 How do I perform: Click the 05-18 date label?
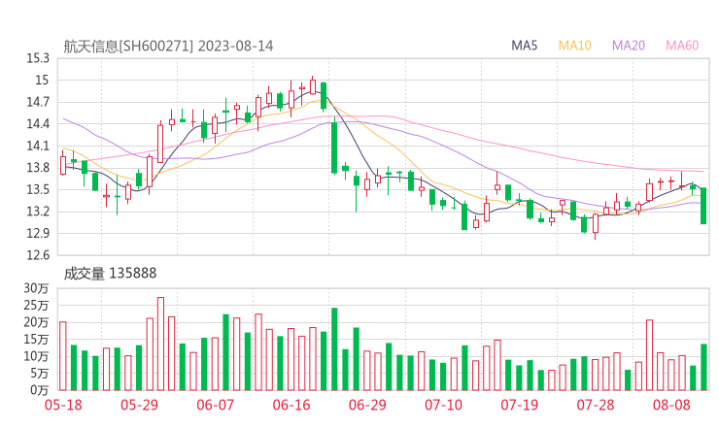click(x=63, y=405)
